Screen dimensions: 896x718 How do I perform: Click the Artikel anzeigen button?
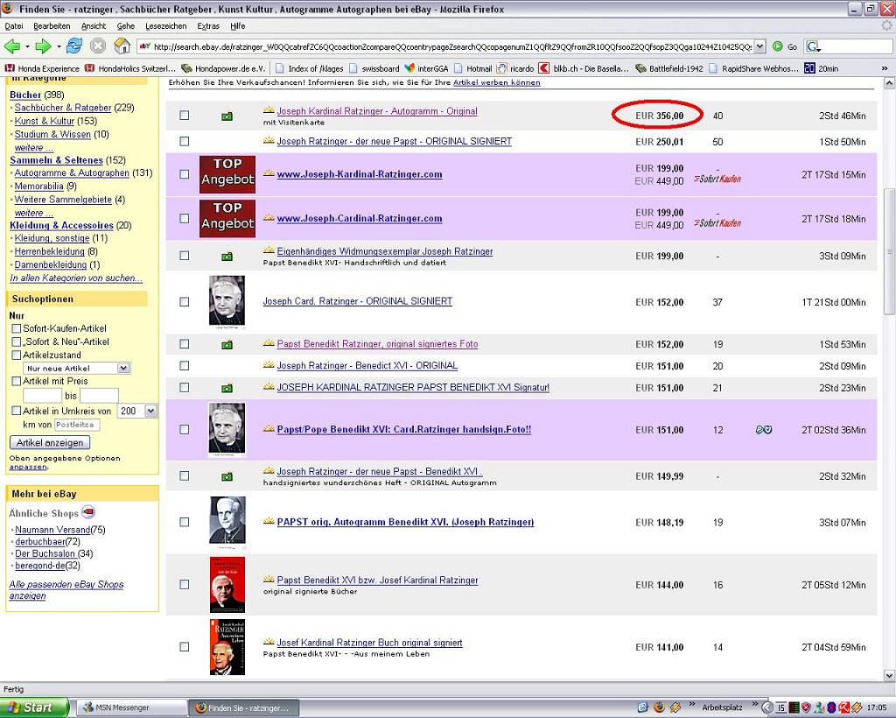(x=50, y=443)
